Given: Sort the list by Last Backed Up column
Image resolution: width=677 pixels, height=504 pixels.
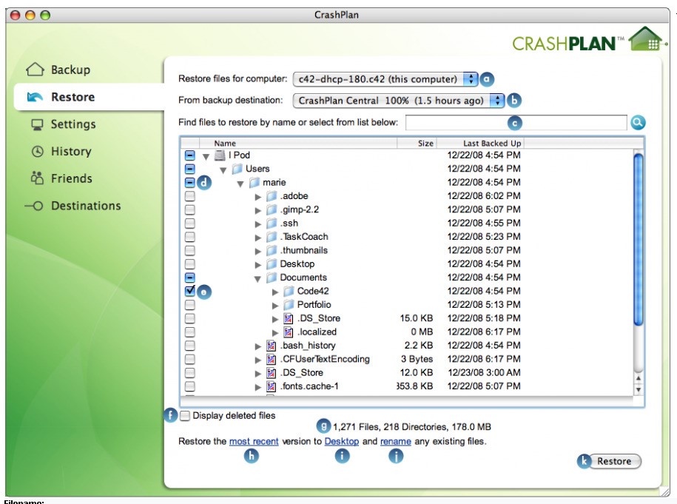Looking at the screenshot, I should pyautogui.click(x=491, y=143).
